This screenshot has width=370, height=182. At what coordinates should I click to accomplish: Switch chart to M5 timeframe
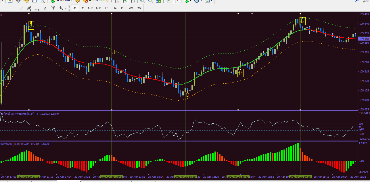83,8
